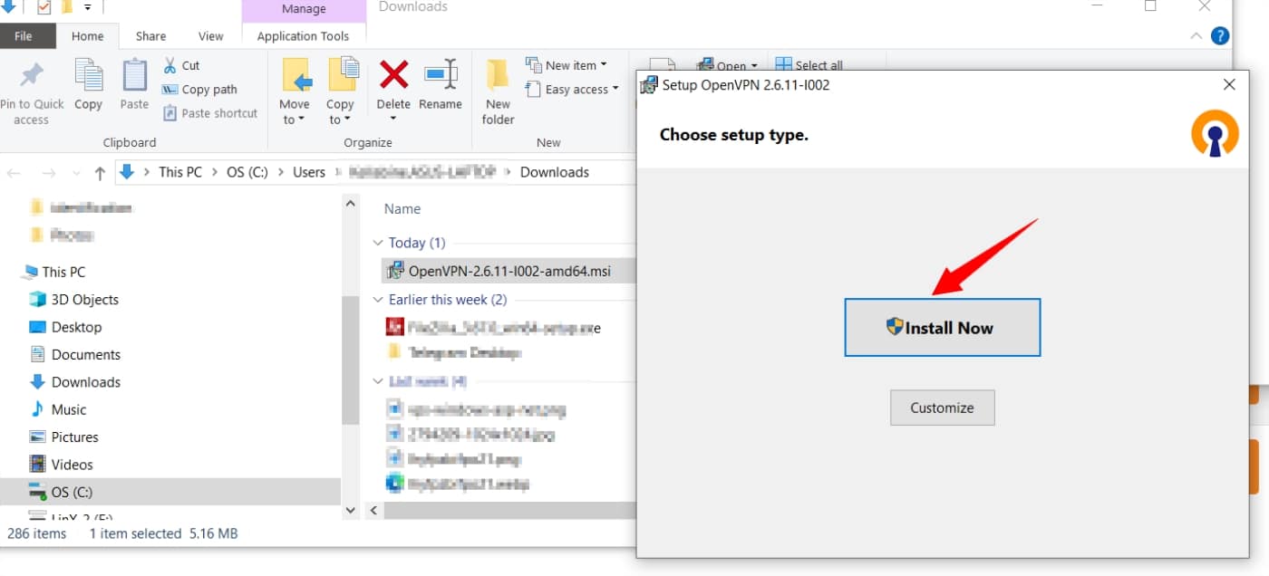1269x576 pixels.
Task: Close the OpenVPN setup dialog
Action: click(x=1229, y=84)
